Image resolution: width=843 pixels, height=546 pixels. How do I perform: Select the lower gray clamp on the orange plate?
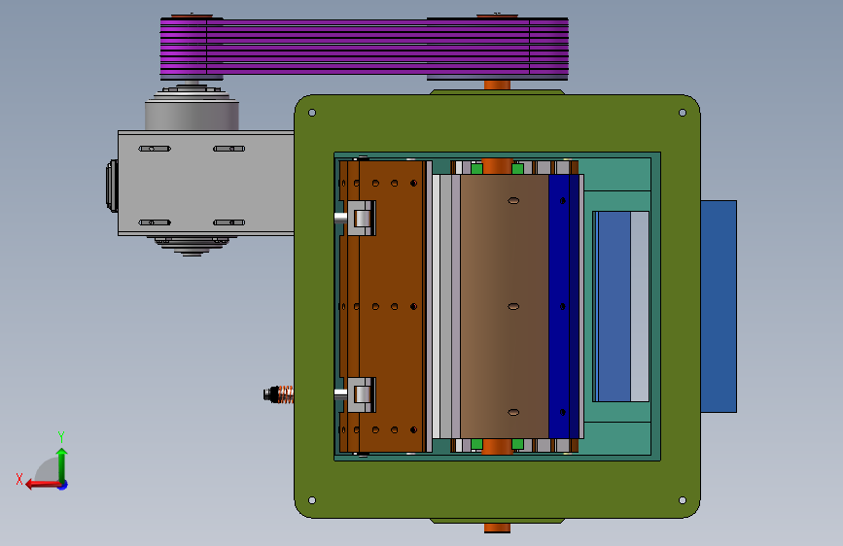point(362,395)
